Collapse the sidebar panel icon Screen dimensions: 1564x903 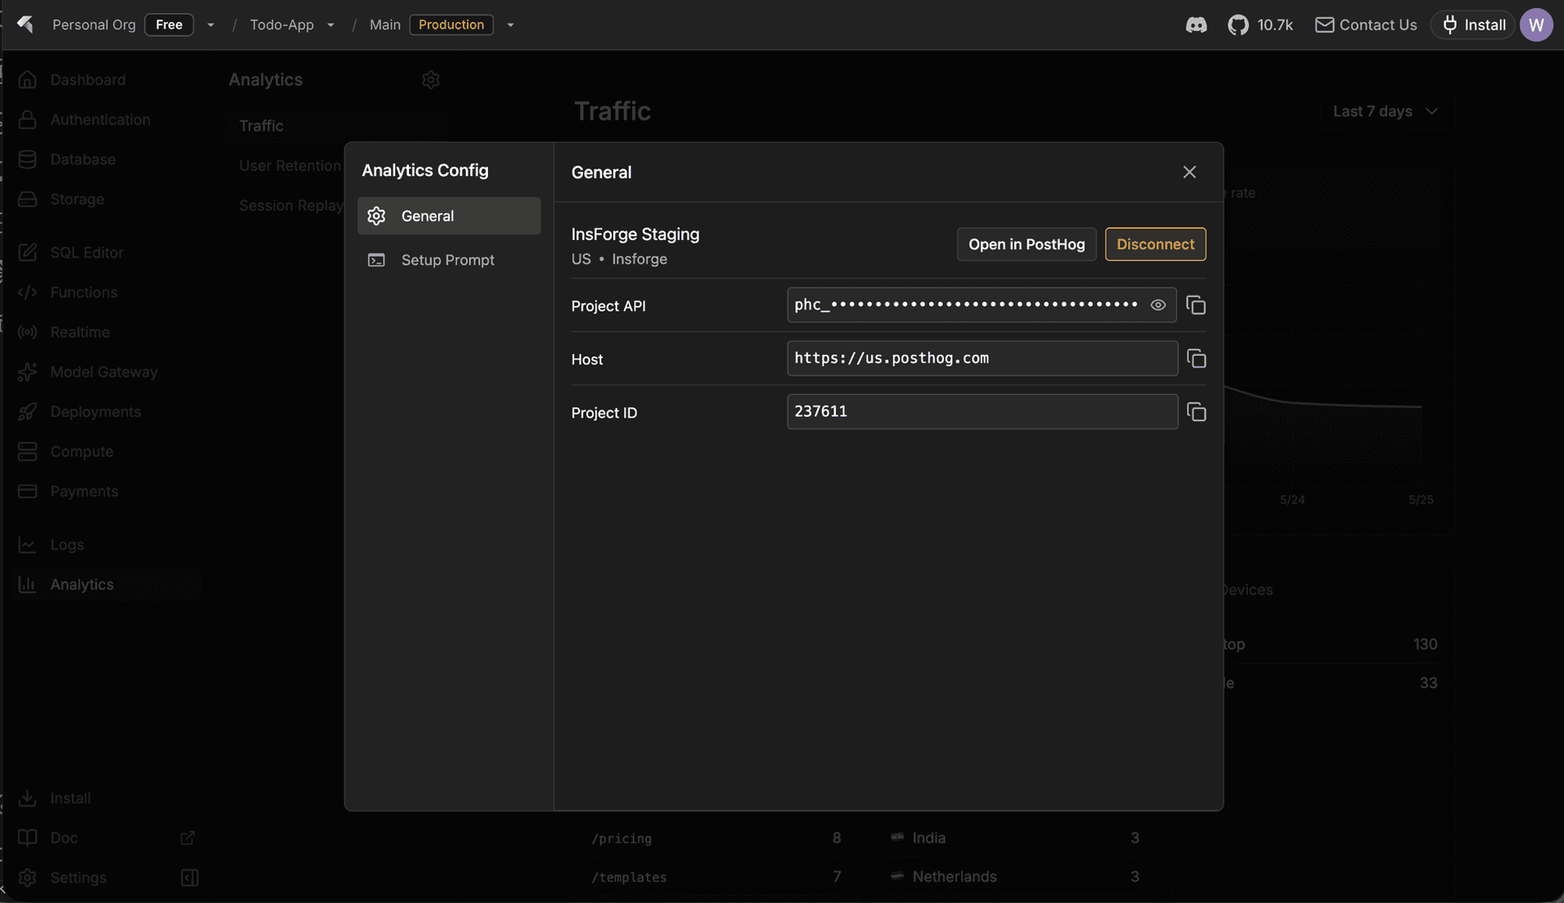point(190,878)
